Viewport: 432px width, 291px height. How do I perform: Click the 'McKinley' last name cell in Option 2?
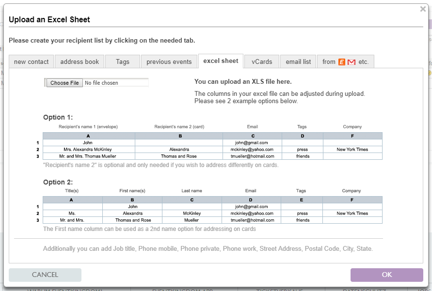point(192,214)
